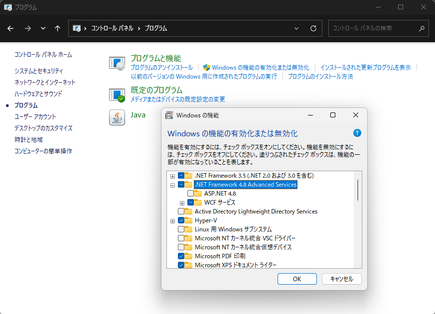
Task: Uncheck the Microsoft PDF 印刷 checkbox
Action: tap(181, 256)
